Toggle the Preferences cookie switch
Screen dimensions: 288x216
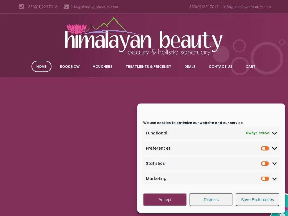[265, 148]
